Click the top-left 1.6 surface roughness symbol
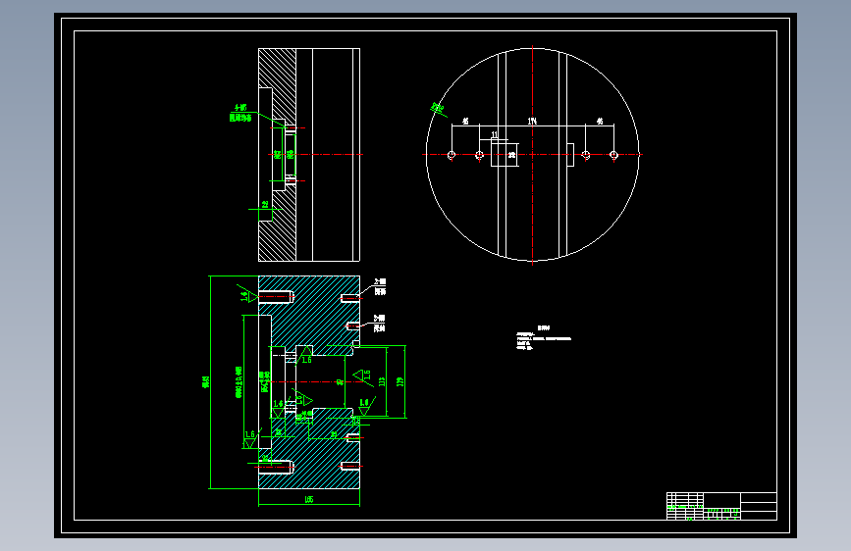 pyautogui.click(x=247, y=294)
